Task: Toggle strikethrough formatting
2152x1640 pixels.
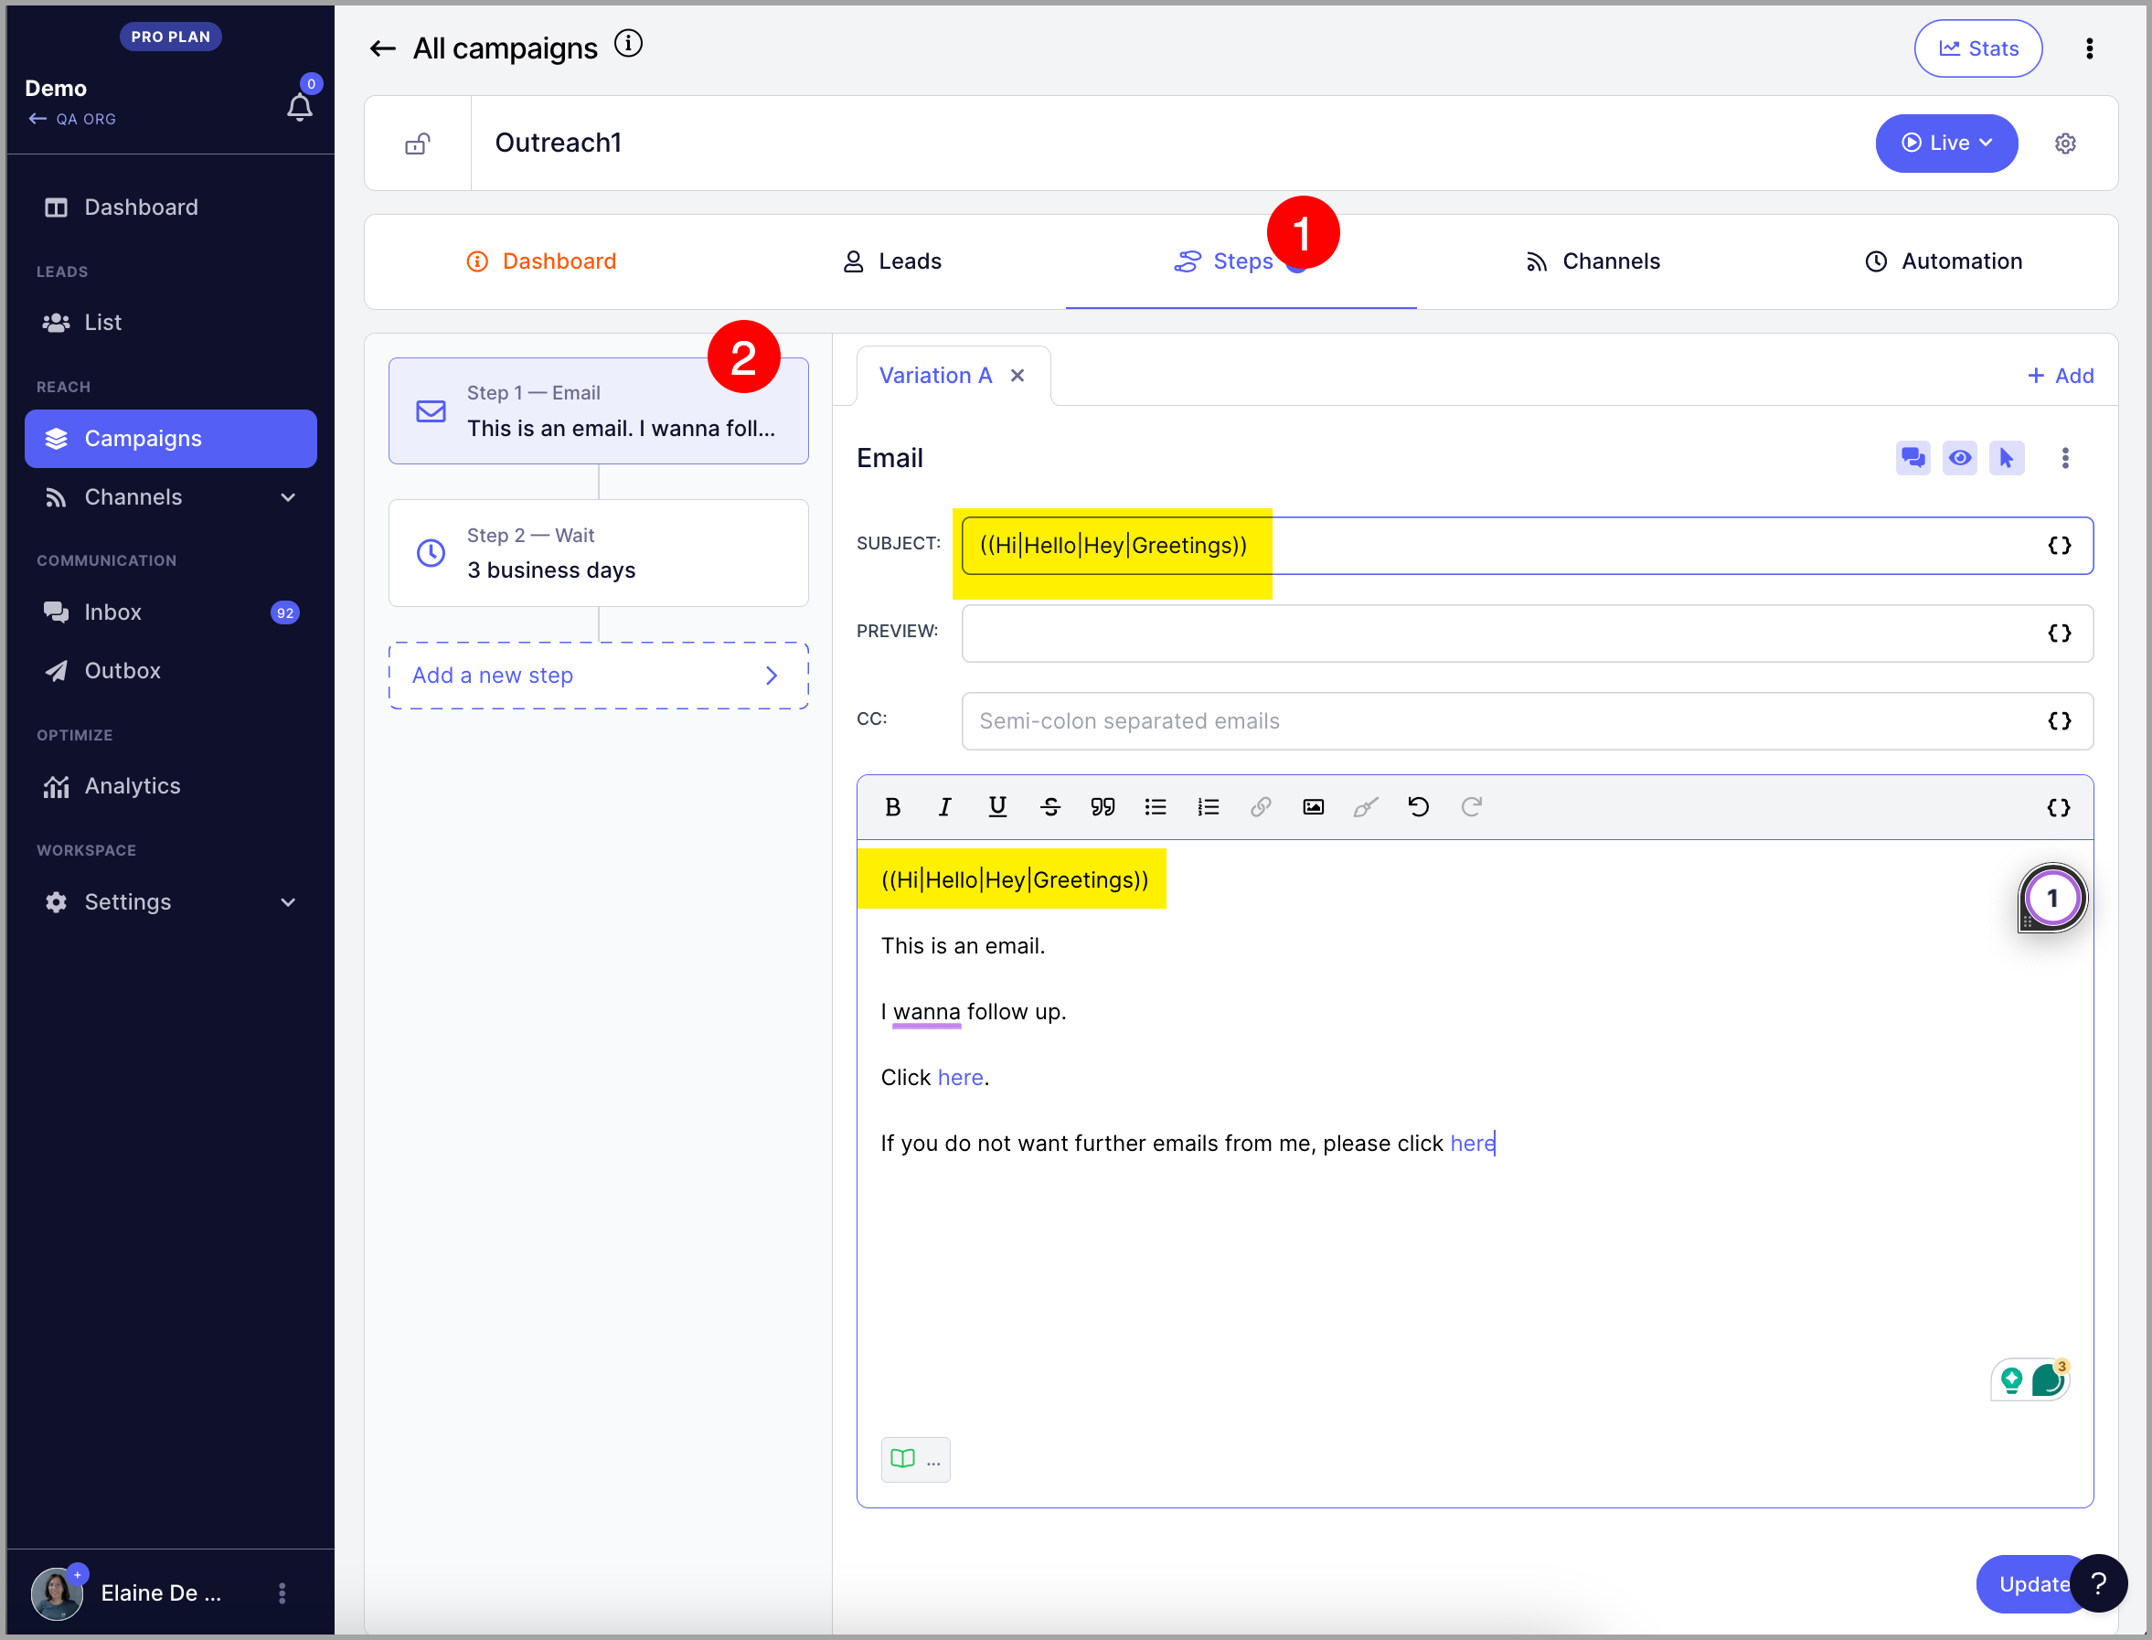Action: click(1050, 807)
